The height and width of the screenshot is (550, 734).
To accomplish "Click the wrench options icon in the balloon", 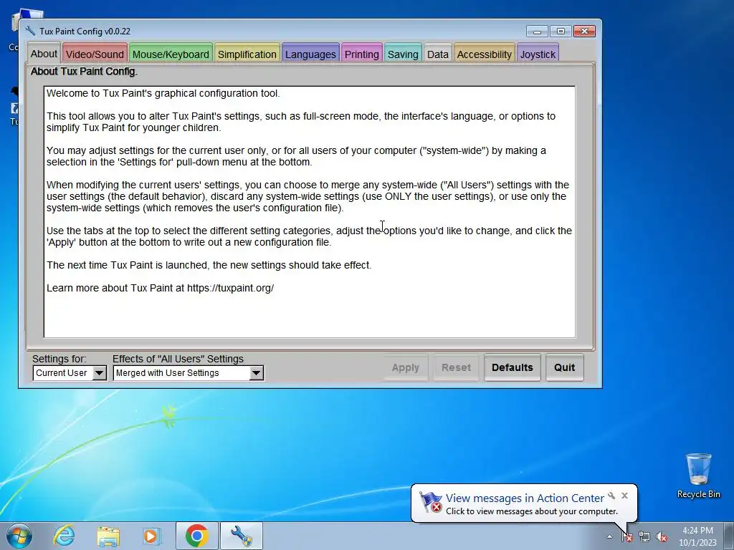I will (x=611, y=496).
